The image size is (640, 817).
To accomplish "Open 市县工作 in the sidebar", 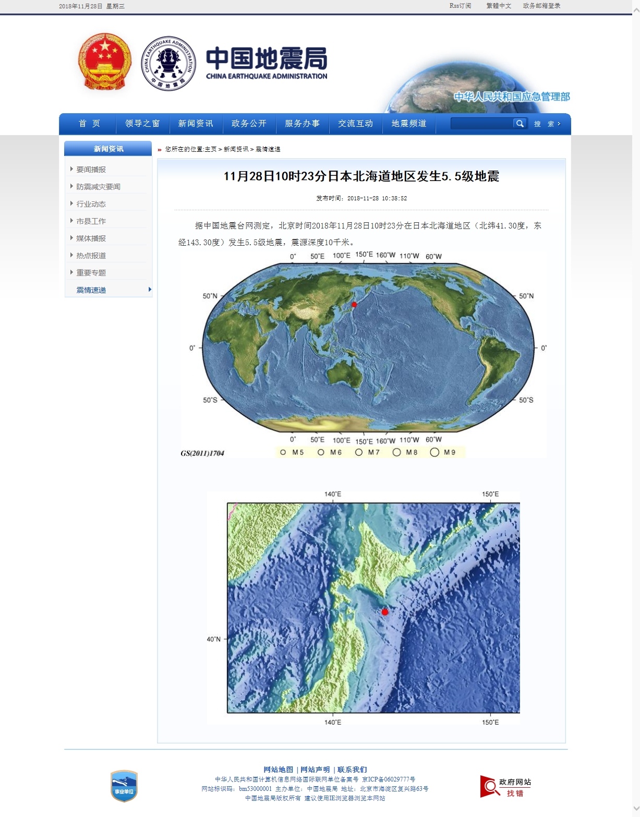I will point(91,221).
